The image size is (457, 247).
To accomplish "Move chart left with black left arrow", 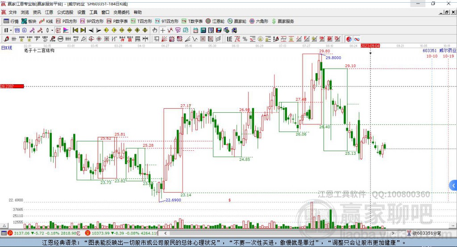I will point(91,30).
